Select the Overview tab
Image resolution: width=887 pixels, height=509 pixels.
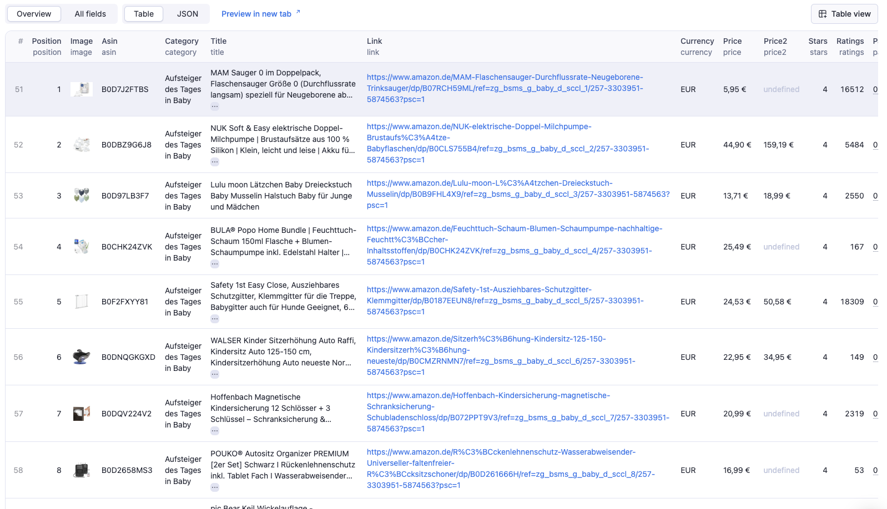tap(34, 14)
